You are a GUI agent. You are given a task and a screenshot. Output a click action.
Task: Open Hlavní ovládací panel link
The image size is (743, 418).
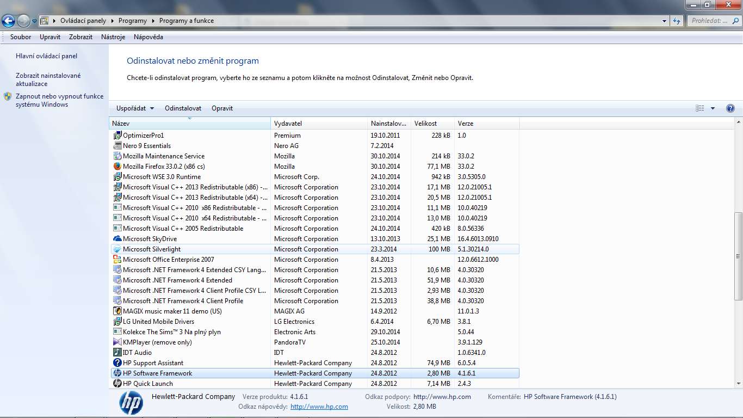[47, 56]
